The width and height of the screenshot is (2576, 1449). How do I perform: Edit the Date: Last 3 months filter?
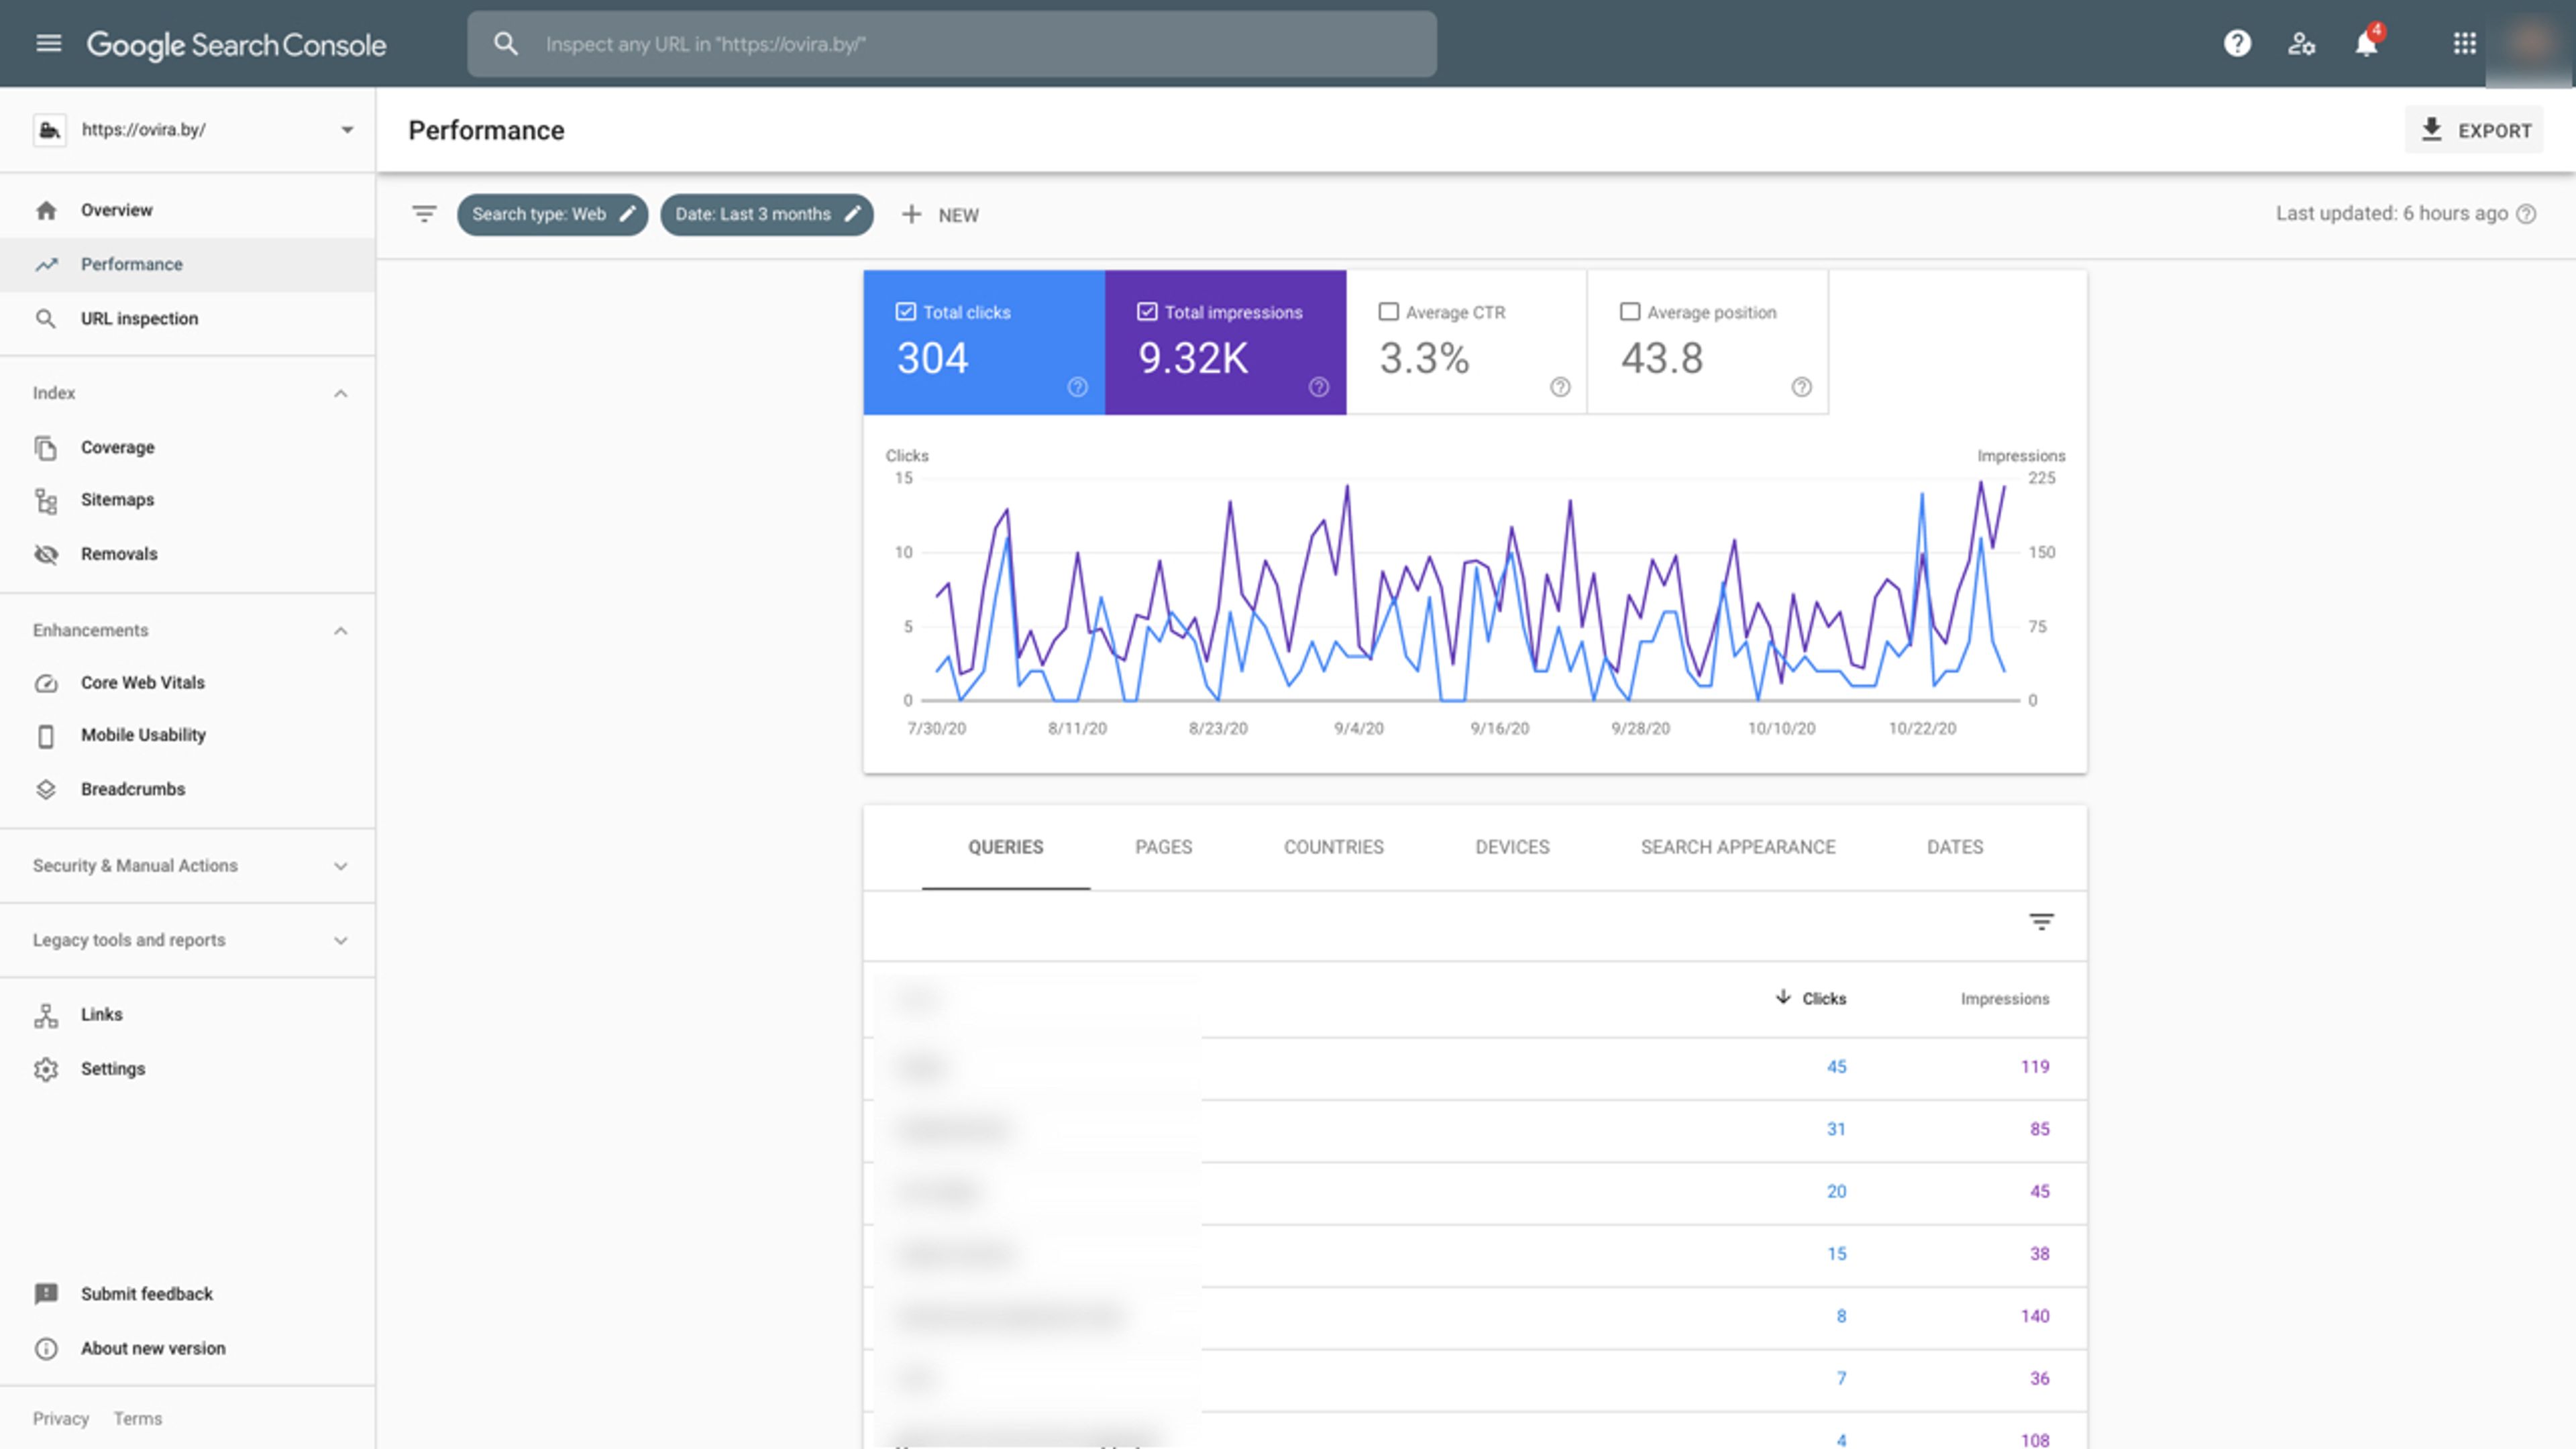[766, 214]
